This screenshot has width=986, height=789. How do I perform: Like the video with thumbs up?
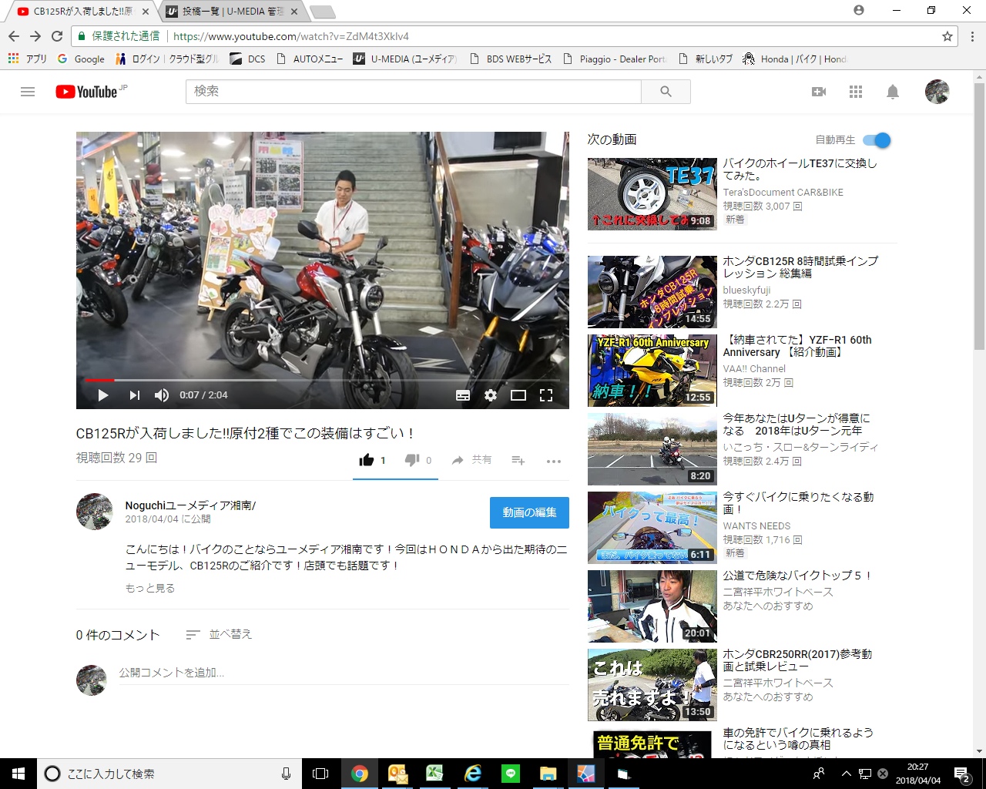click(x=367, y=460)
